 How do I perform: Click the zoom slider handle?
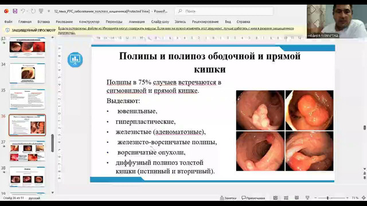327,198
